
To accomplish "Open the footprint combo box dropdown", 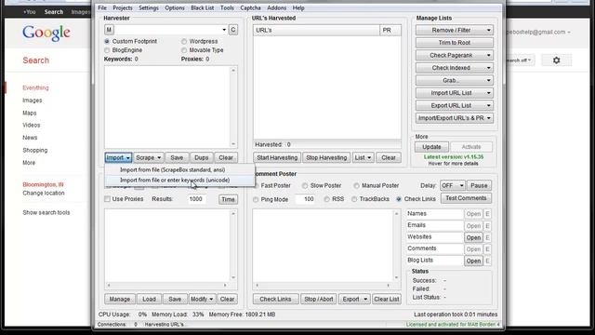I will coord(224,30).
